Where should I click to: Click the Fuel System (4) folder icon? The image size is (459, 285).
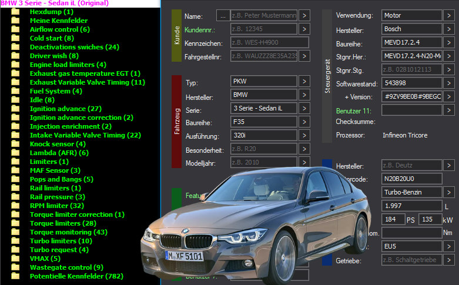click(x=15, y=91)
